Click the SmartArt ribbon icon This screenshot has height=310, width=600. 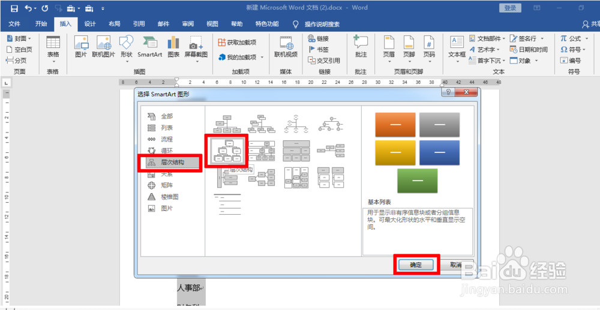click(149, 47)
